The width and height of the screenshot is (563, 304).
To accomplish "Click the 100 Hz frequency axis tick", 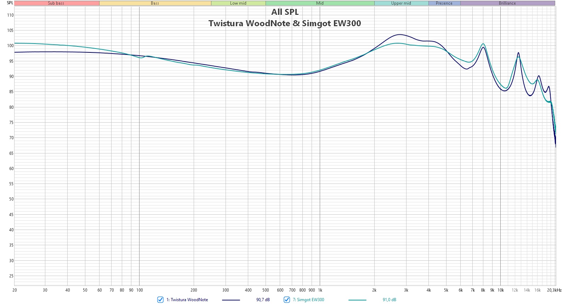I will click(x=140, y=290).
